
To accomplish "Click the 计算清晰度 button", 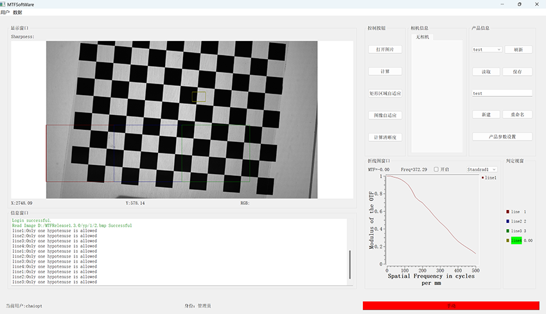I will coord(385,137).
